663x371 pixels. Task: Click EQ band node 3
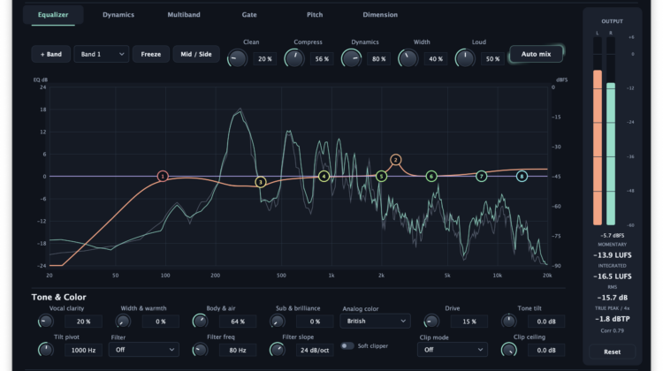click(261, 182)
